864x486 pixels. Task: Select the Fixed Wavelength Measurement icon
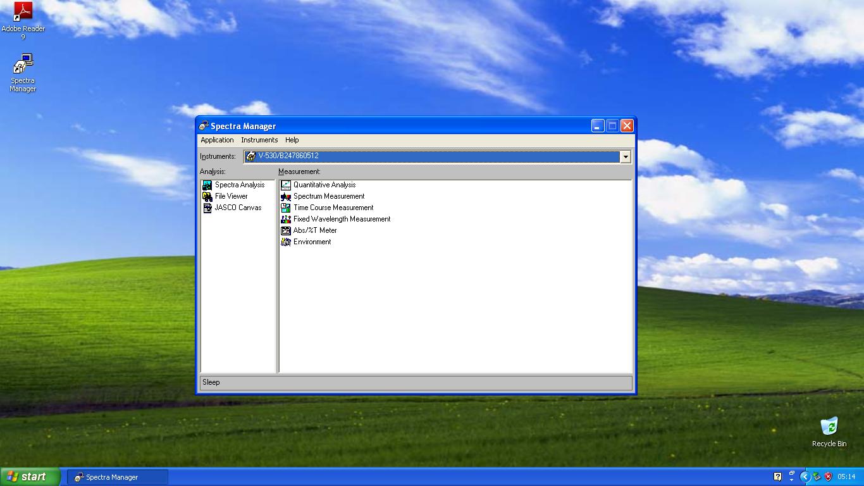point(286,219)
